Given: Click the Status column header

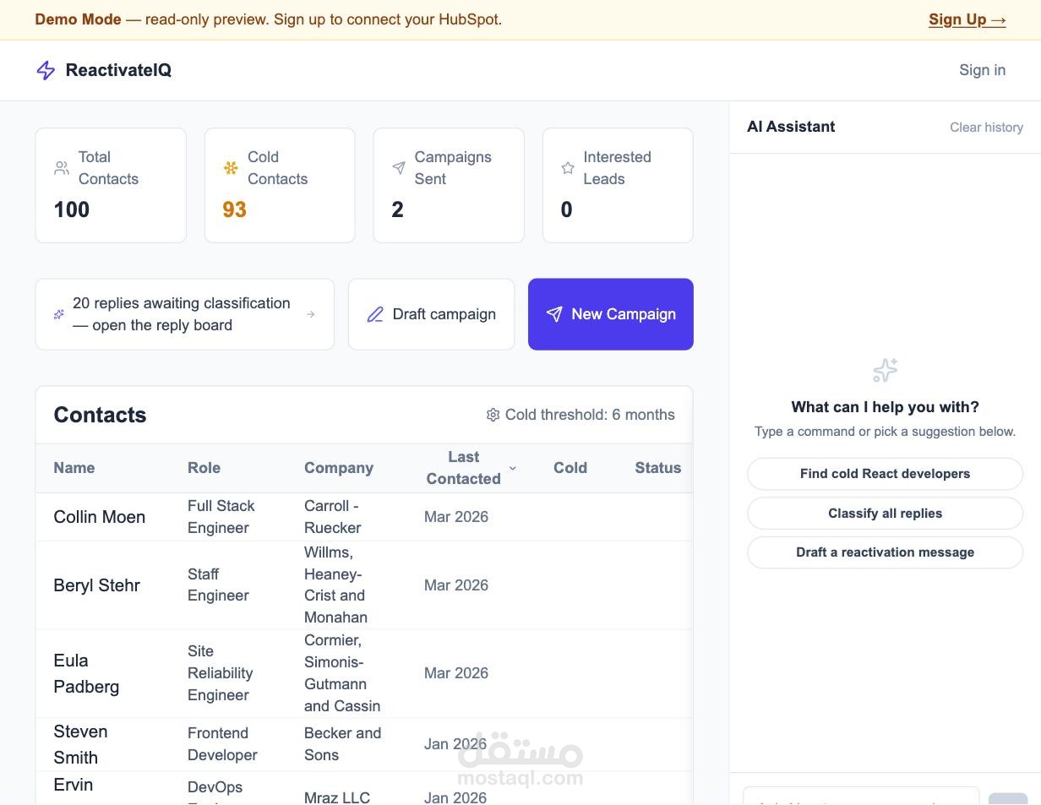Looking at the screenshot, I should coord(657,468).
